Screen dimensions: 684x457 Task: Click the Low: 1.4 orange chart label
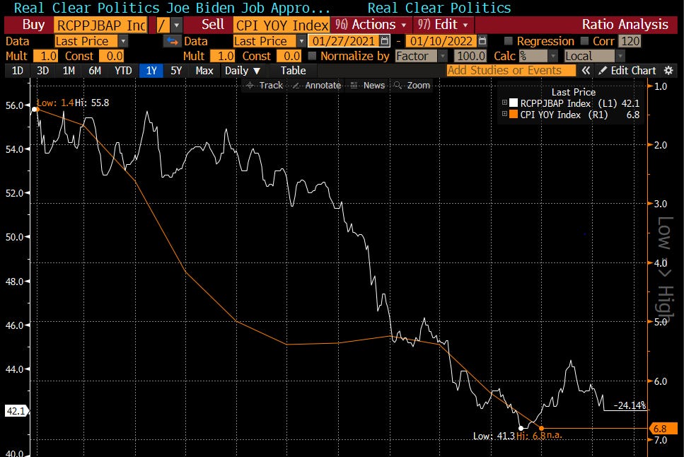55,103
